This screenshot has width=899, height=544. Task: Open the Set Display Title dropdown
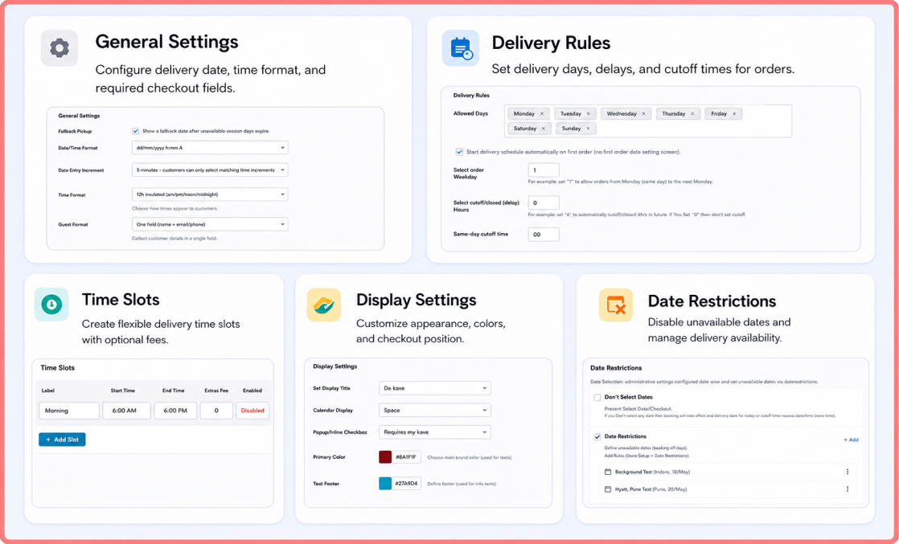434,388
